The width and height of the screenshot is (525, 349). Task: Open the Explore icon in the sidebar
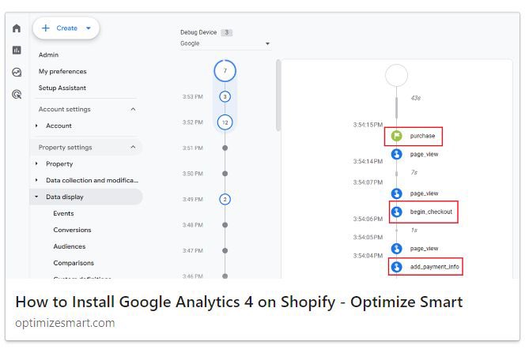pos(17,72)
